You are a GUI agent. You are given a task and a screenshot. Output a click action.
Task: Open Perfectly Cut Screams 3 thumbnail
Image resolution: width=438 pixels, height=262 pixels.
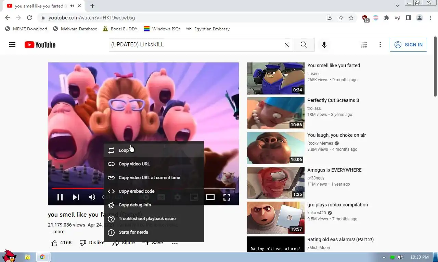pos(276,113)
